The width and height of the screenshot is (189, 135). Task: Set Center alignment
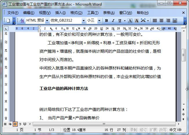pos(161,21)
